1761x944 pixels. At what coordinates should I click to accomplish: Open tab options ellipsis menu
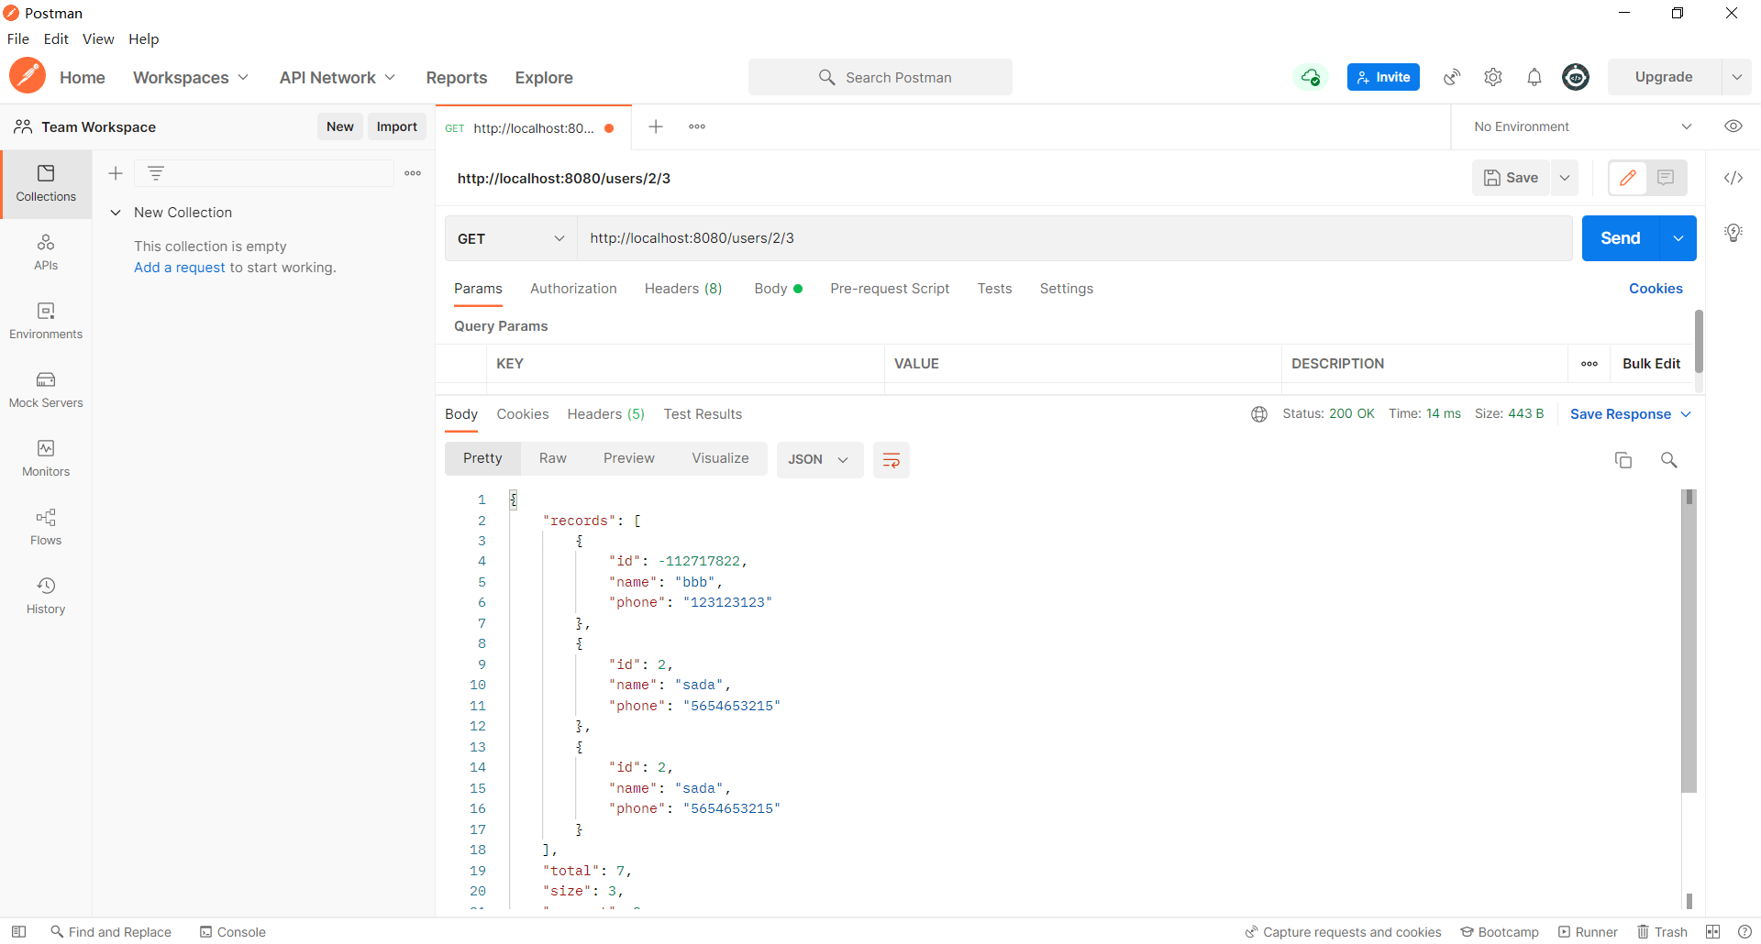697,126
